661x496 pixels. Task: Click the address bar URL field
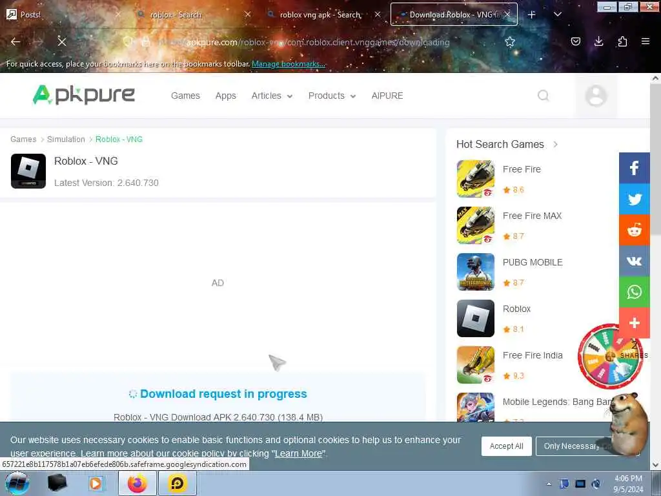(x=318, y=42)
